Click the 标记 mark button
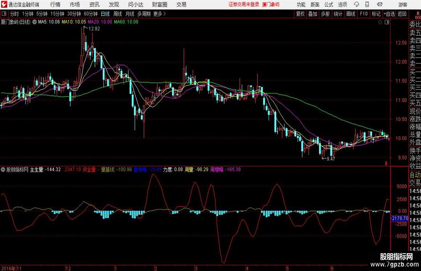 [x=376, y=14]
